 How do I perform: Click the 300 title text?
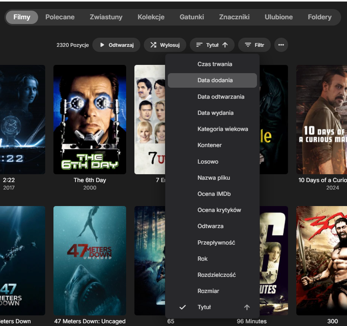point(332,321)
